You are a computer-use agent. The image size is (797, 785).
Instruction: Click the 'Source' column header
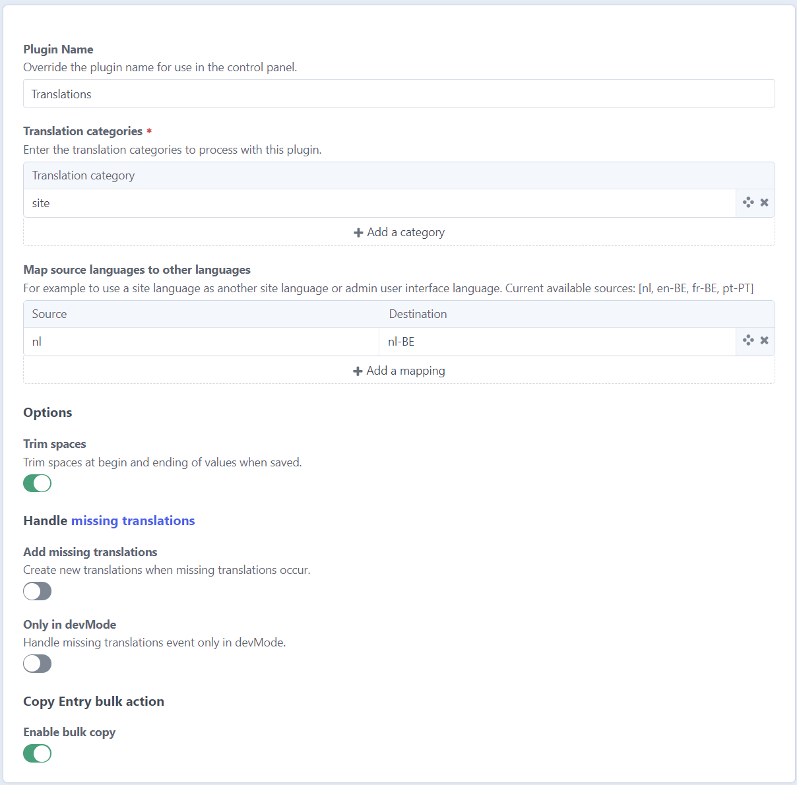click(x=49, y=314)
